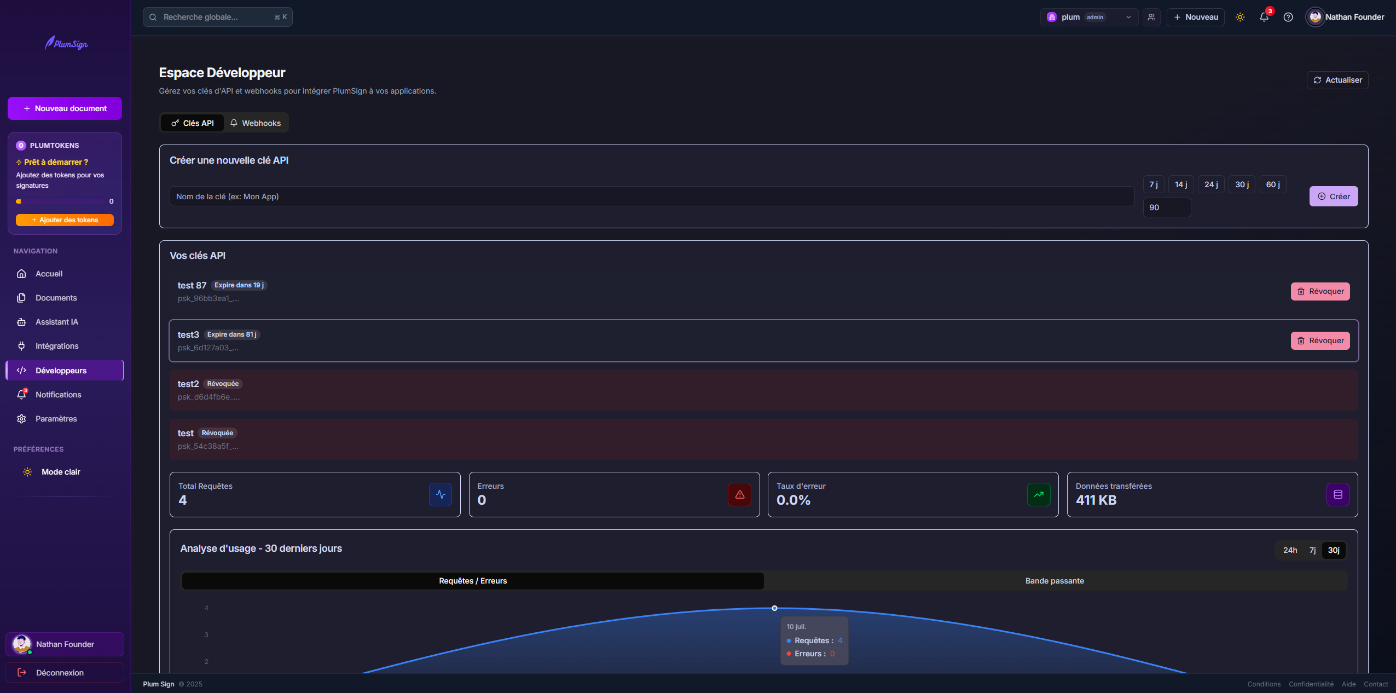The height and width of the screenshot is (693, 1396).
Task: Open Notifications in sidebar
Action: tap(65, 395)
